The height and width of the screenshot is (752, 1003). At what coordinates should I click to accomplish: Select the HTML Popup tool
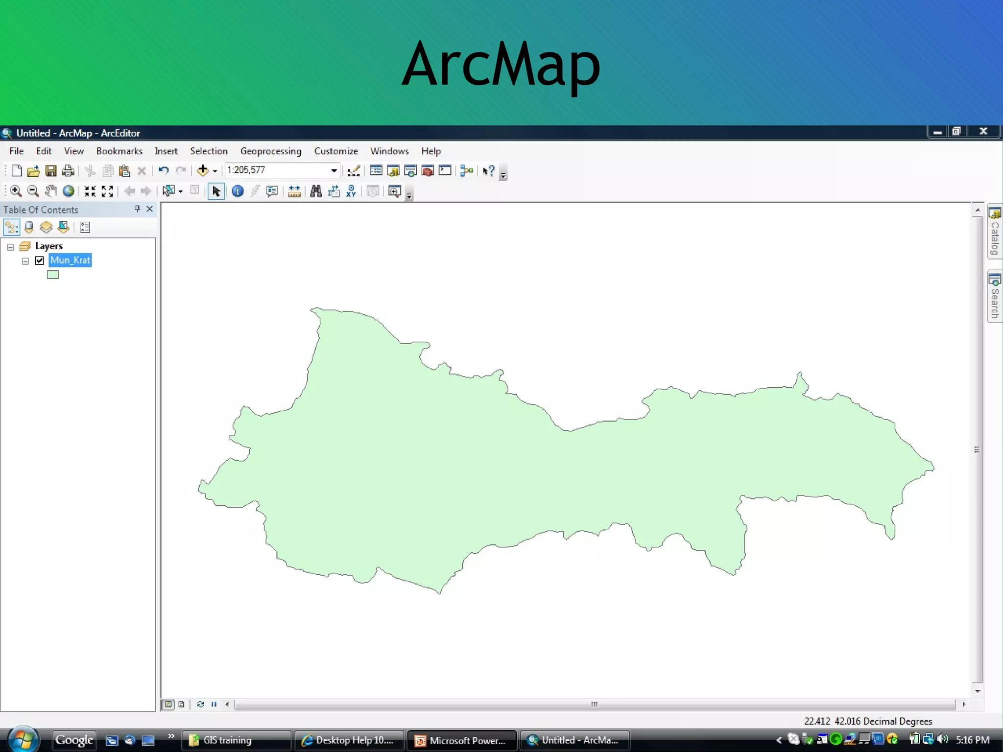tap(272, 191)
